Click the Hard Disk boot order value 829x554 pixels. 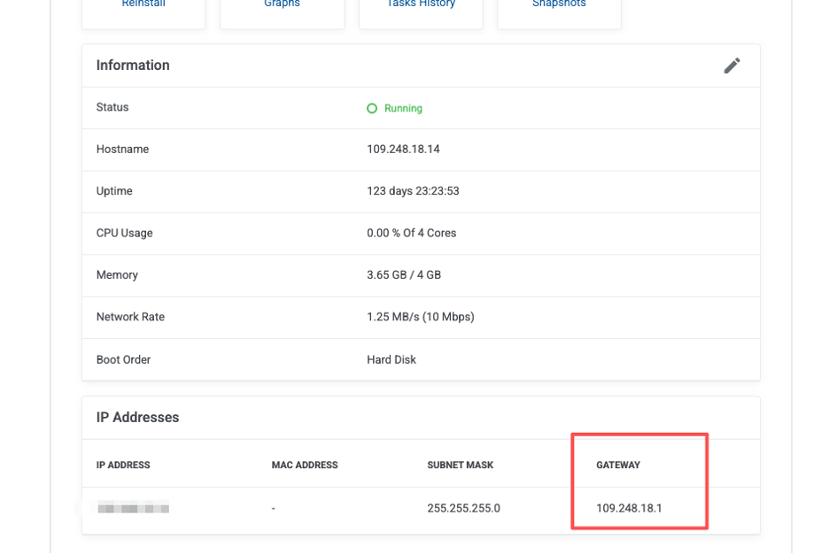coord(391,360)
